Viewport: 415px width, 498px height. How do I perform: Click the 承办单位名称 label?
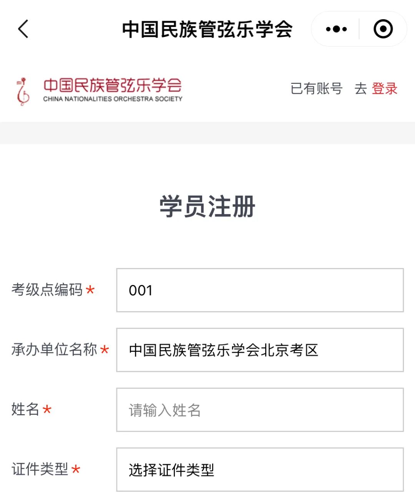54,350
